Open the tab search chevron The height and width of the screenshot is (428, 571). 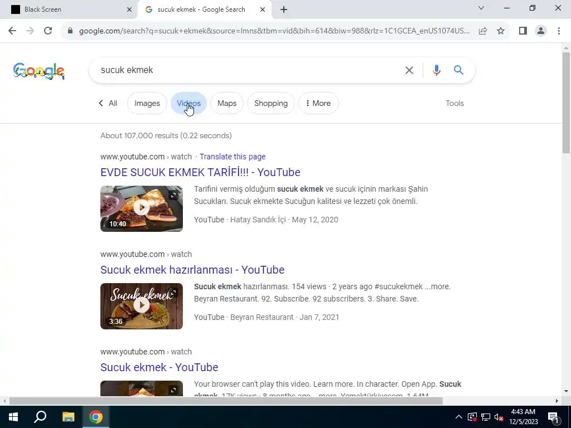(x=481, y=8)
